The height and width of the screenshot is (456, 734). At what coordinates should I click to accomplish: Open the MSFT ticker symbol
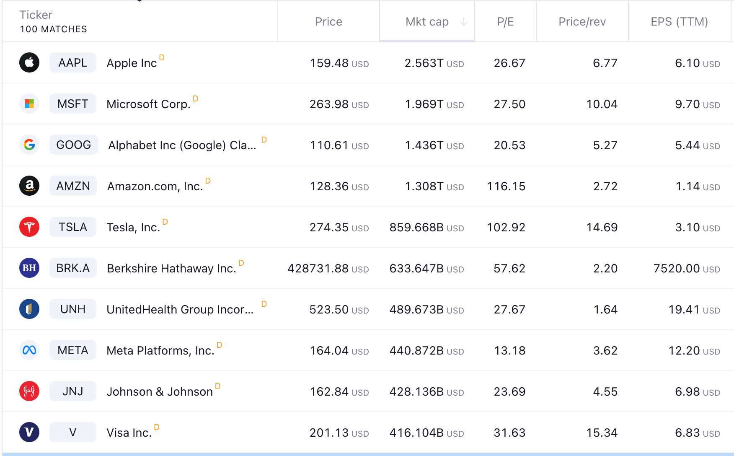tap(73, 104)
